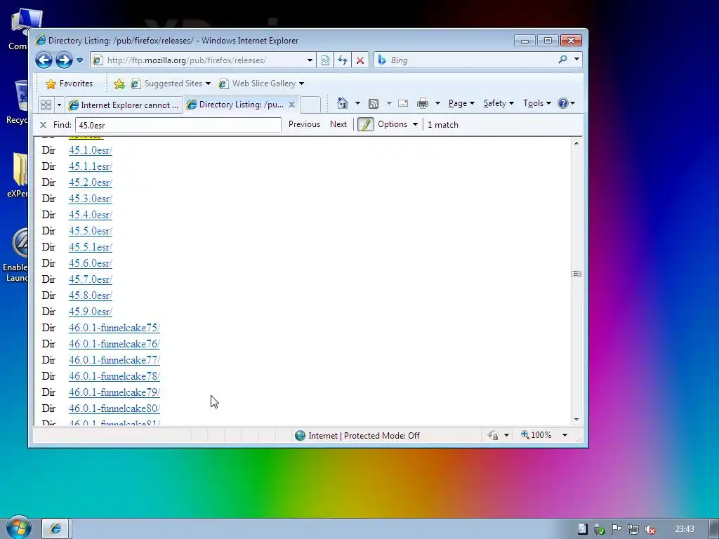
Task: Refresh the page with the refresh icon
Action: click(343, 60)
